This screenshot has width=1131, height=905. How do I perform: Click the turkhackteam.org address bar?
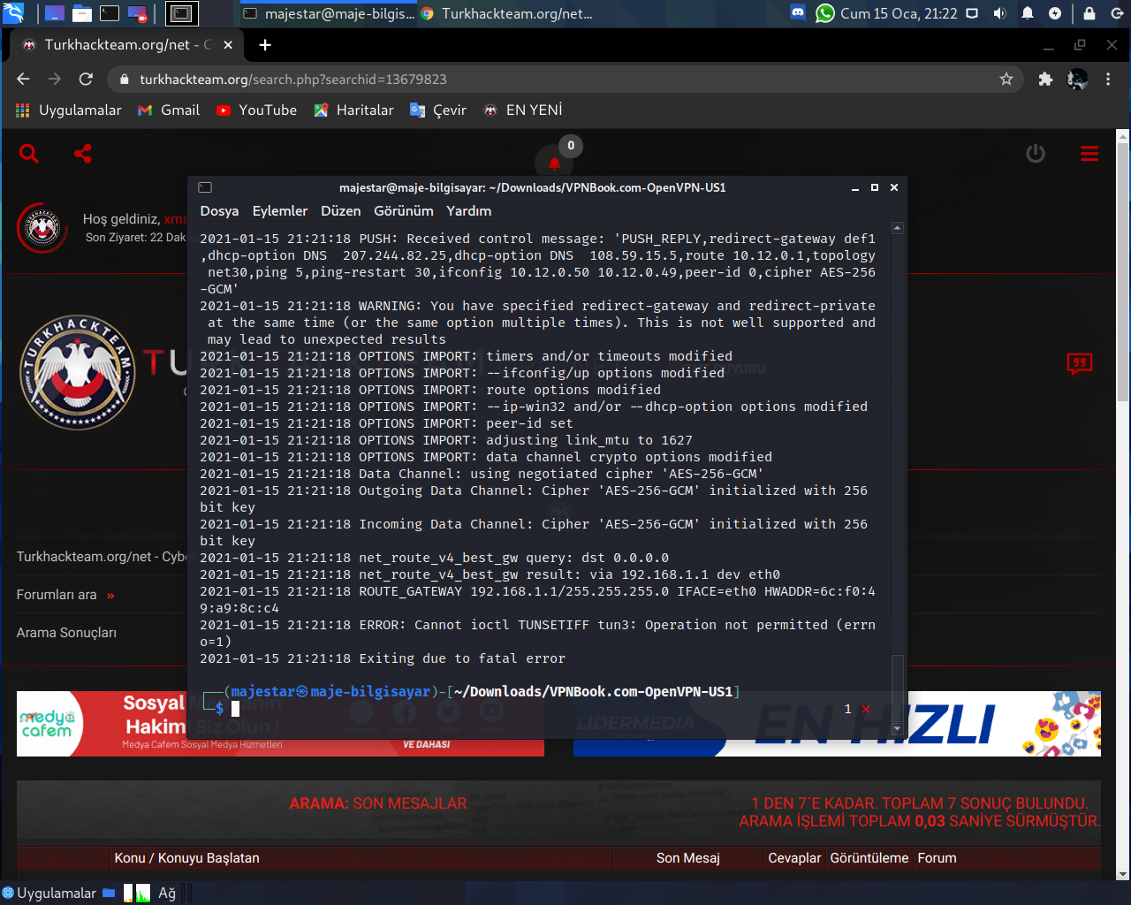[x=565, y=79]
